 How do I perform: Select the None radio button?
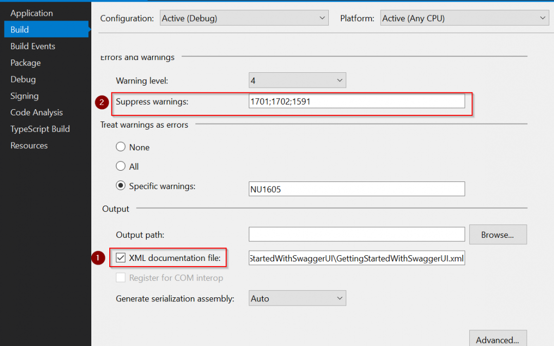121,148
